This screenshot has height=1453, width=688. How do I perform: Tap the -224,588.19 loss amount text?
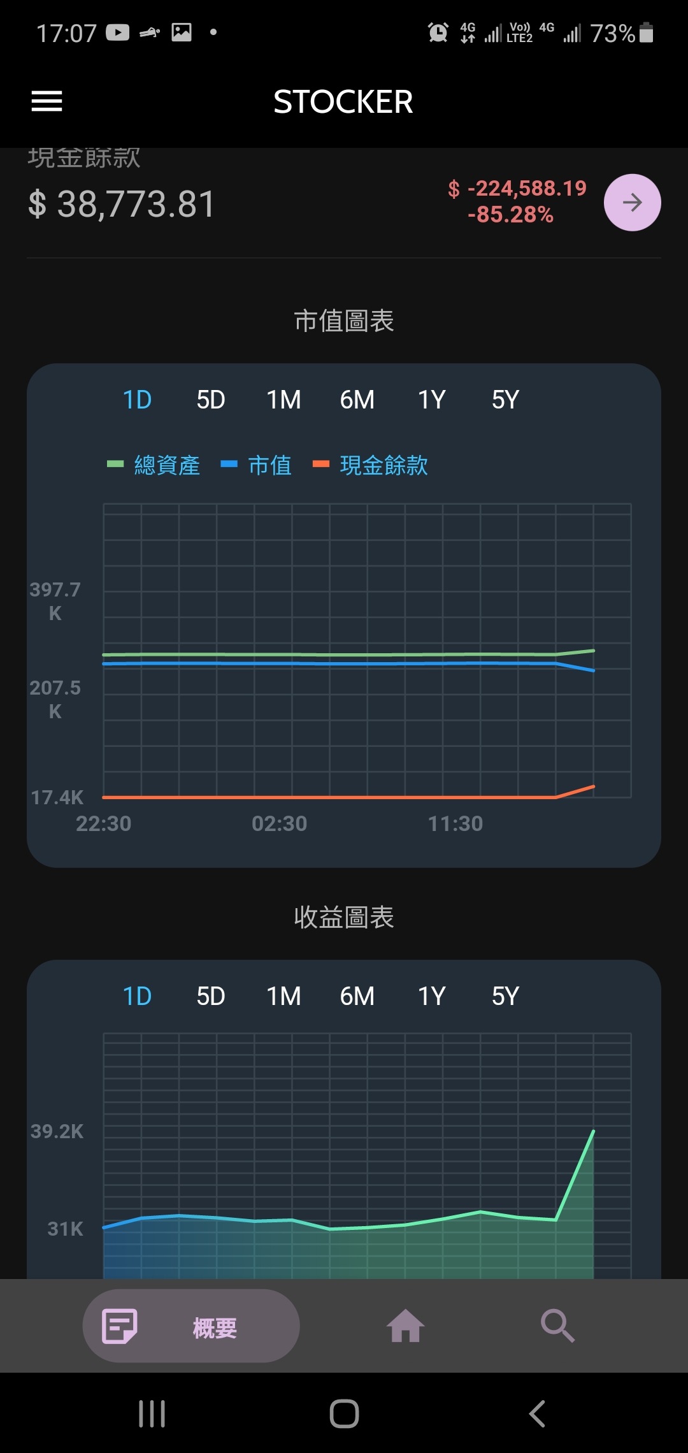pyautogui.click(x=526, y=189)
